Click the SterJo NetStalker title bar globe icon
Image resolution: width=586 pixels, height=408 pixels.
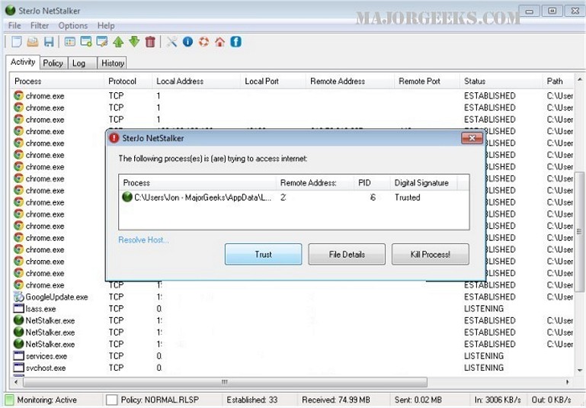point(10,11)
